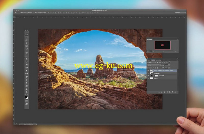Open the Fill slider dropdown arrow
Image resolution: width=204 pixels, height=134 pixels.
[169, 68]
